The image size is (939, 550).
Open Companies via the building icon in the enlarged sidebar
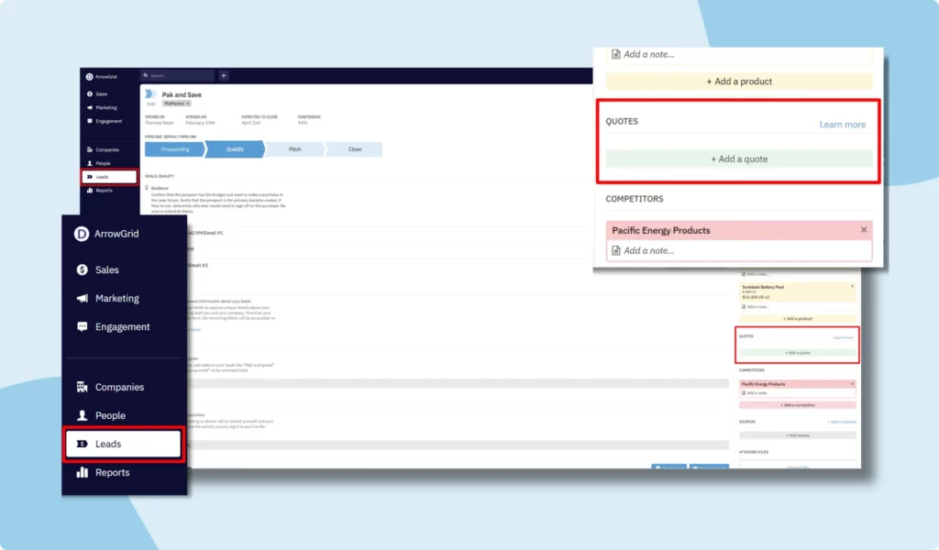click(x=82, y=387)
